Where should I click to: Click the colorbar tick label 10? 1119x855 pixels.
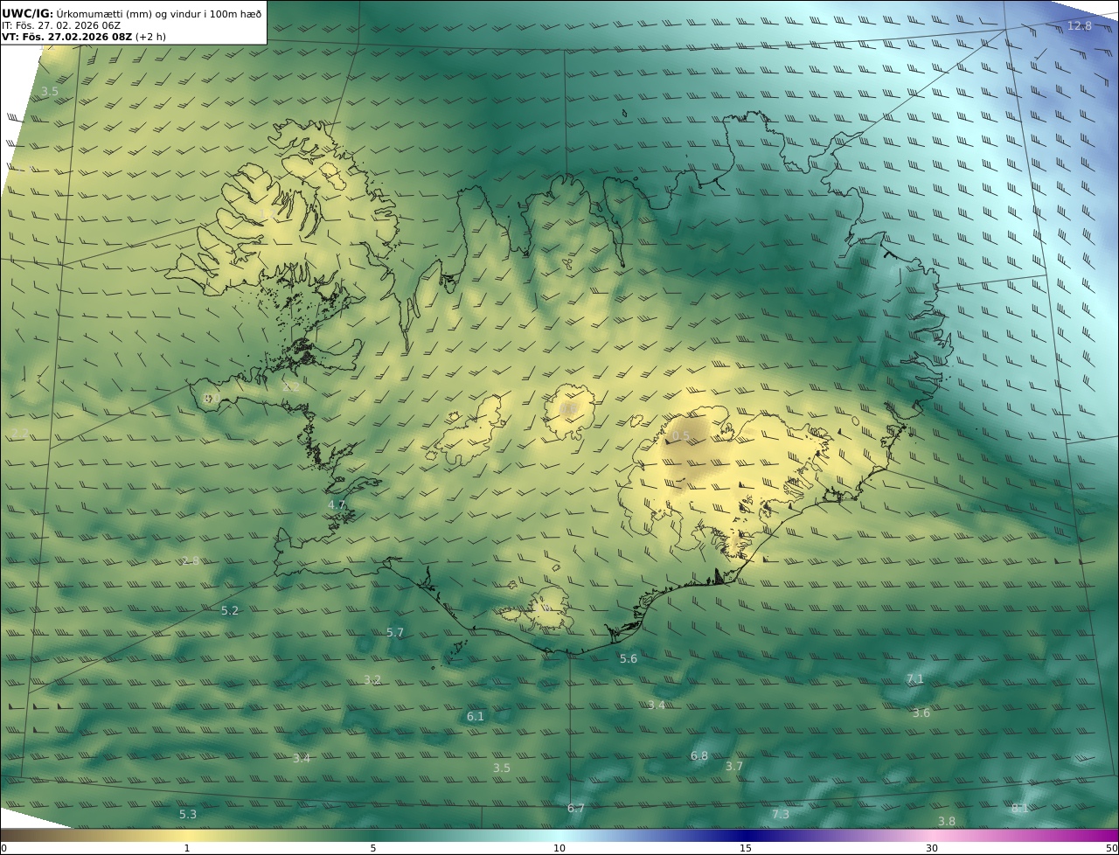[559, 848]
